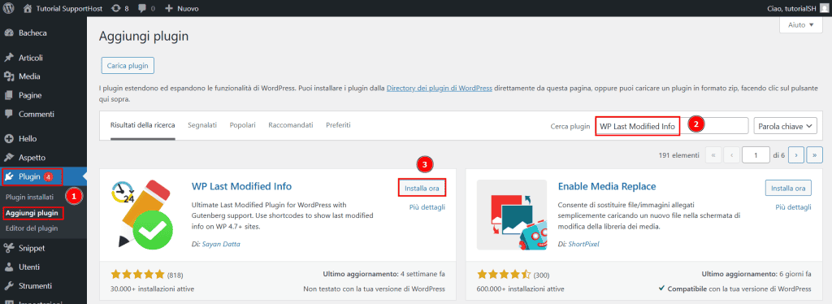This screenshot has height=304, width=832.
Task: Open Enable Media Replace title link
Action: (607, 186)
